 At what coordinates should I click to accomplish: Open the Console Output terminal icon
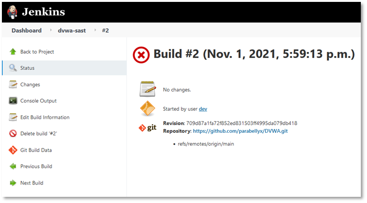pos(13,101)
